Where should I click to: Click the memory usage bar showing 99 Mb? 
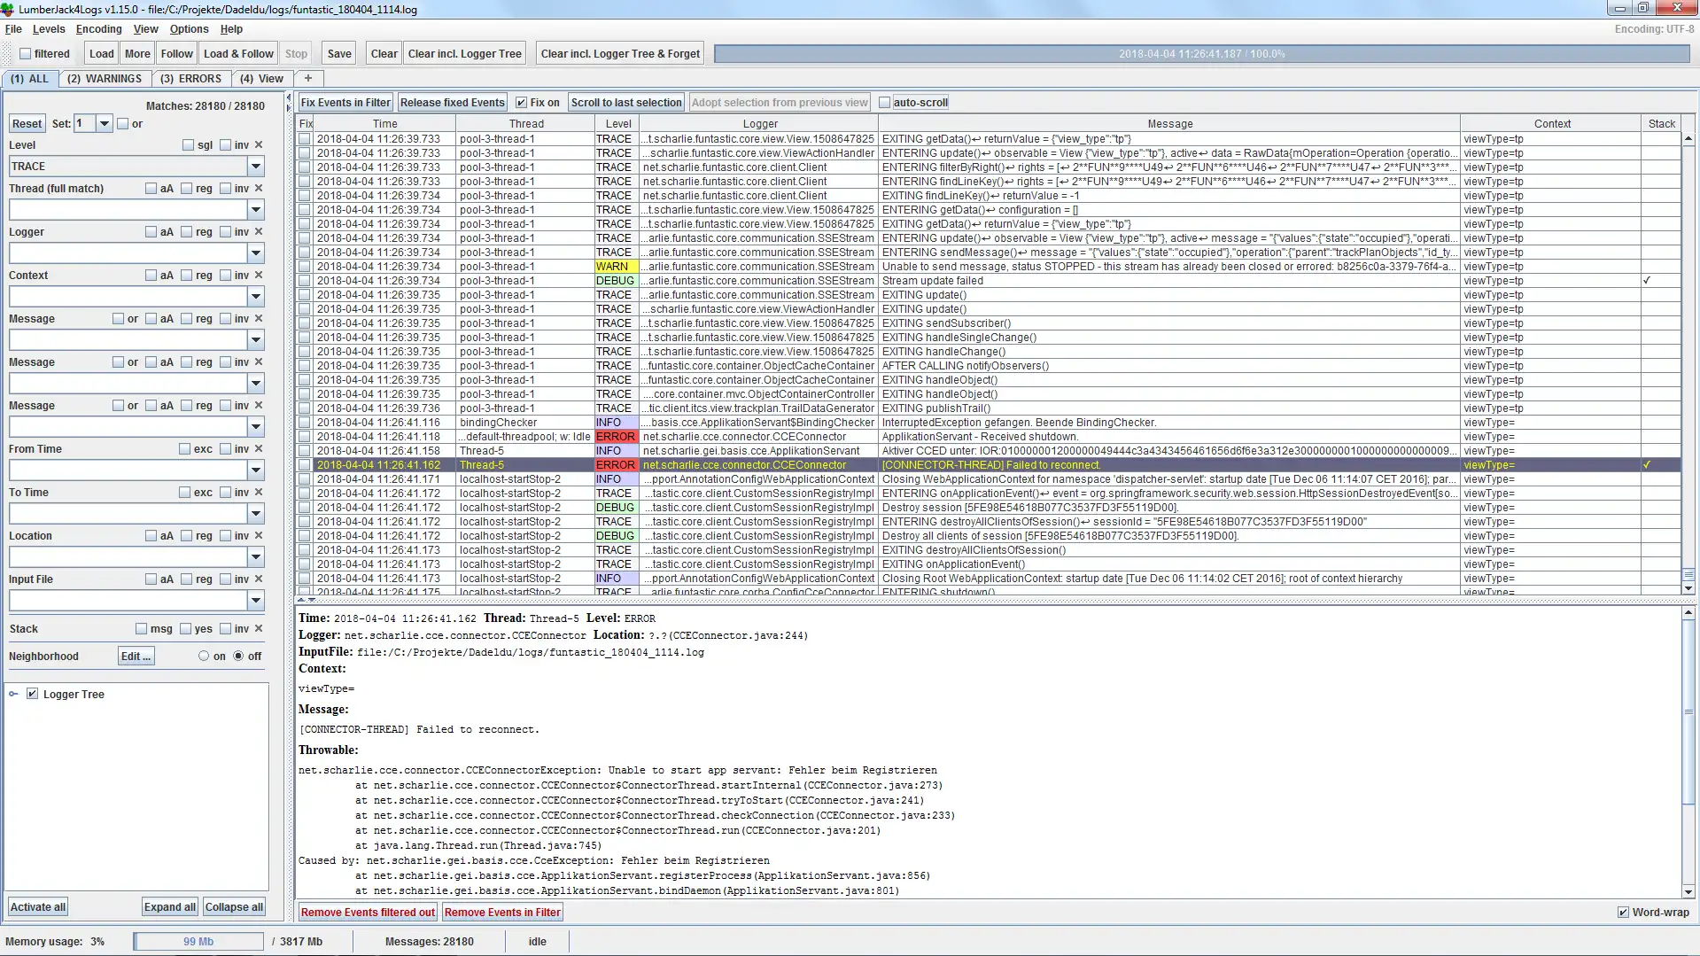pyautogui.click(x=198, y=941)
